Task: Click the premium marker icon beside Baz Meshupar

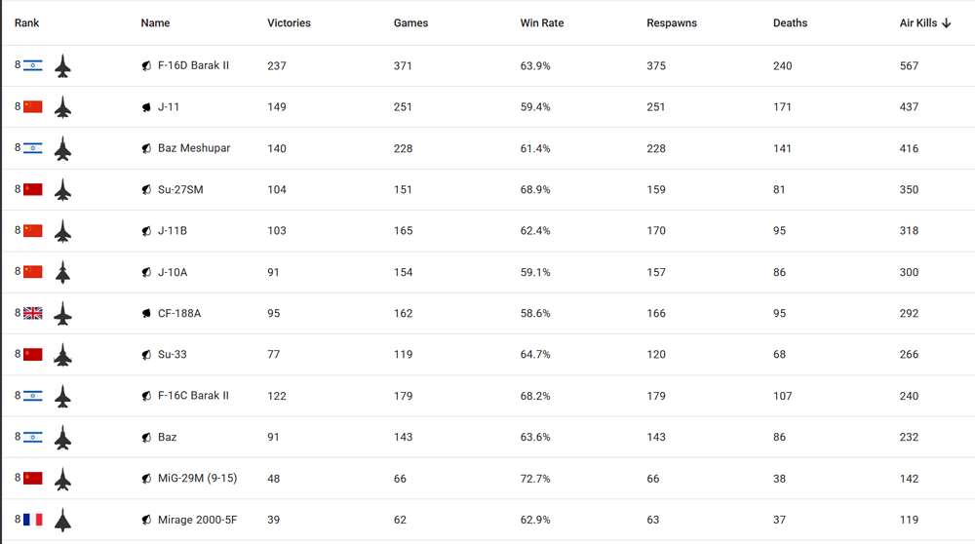Action: tap(146, 148)
